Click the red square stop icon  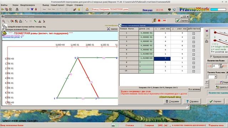(159, 21)
